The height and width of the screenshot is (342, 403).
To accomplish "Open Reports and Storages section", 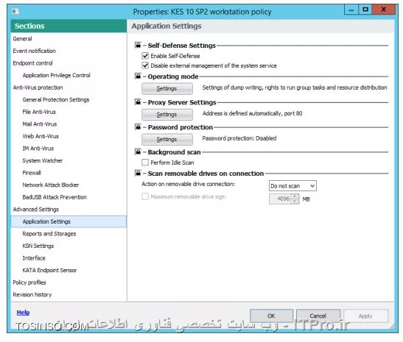I will click(x=69, y=234).
